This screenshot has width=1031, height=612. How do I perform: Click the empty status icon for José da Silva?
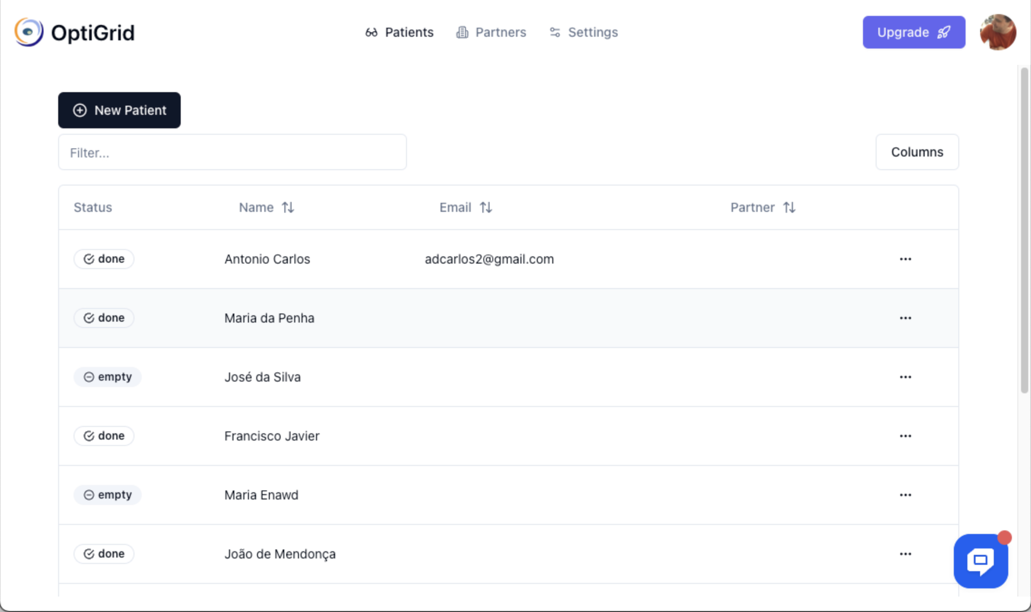pyautogui.click(x=89, y=377)
